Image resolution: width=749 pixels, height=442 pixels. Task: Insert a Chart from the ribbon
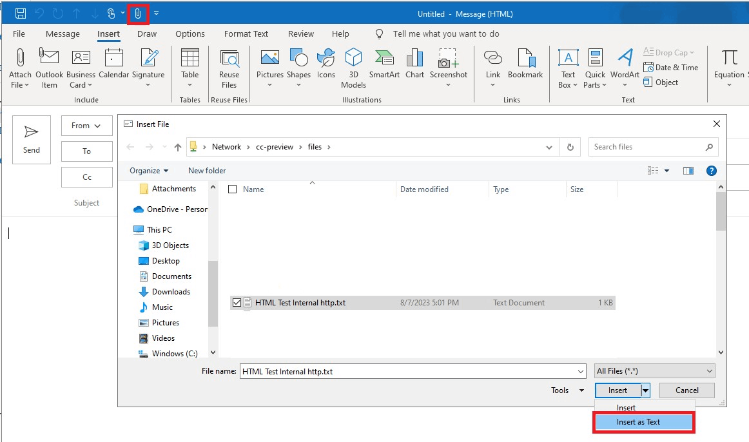[414, 64]
